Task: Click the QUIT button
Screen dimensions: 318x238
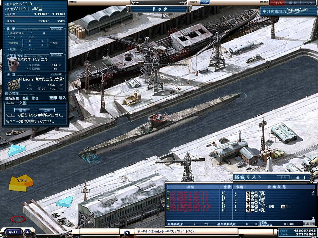Action: 13,232
